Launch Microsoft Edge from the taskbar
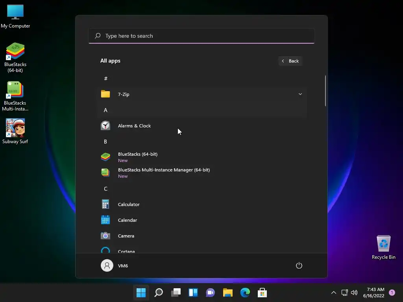 coord(245,293)
